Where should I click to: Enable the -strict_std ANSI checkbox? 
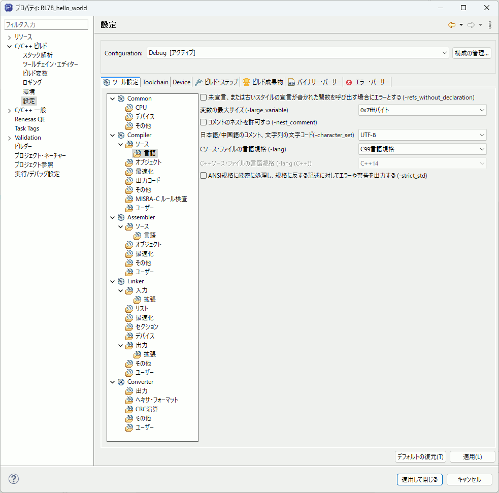(204, 176)
